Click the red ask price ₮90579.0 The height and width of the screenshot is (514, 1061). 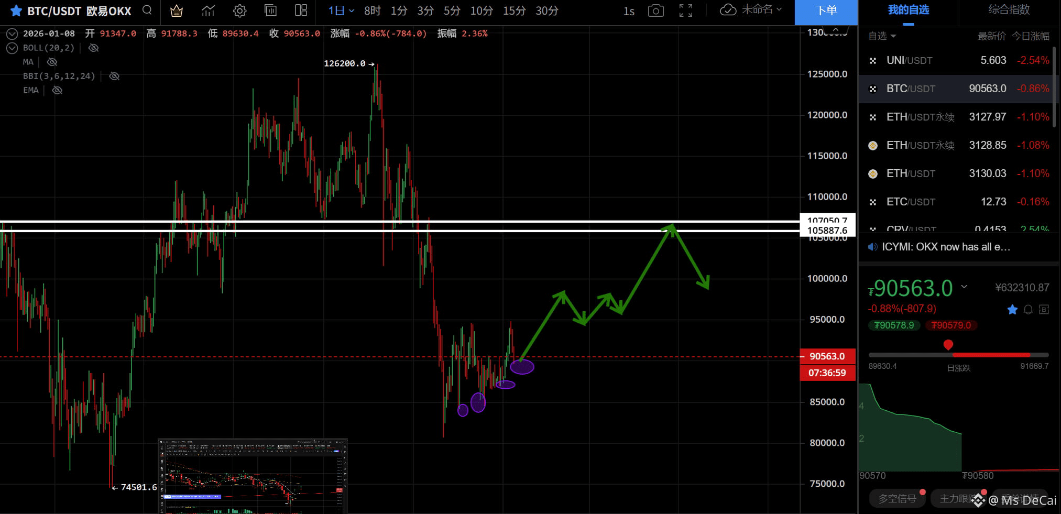(951, 325)
